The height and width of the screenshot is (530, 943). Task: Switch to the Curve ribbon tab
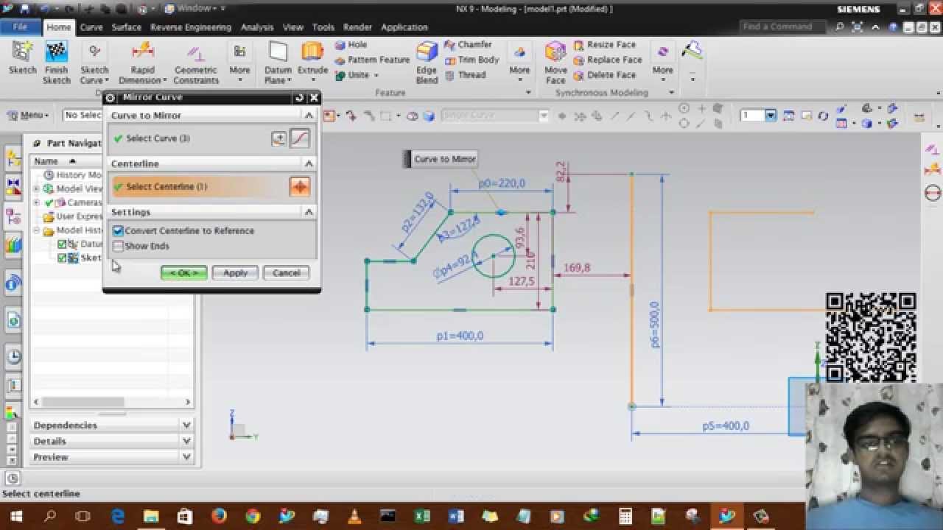click(x=91, y=27)
